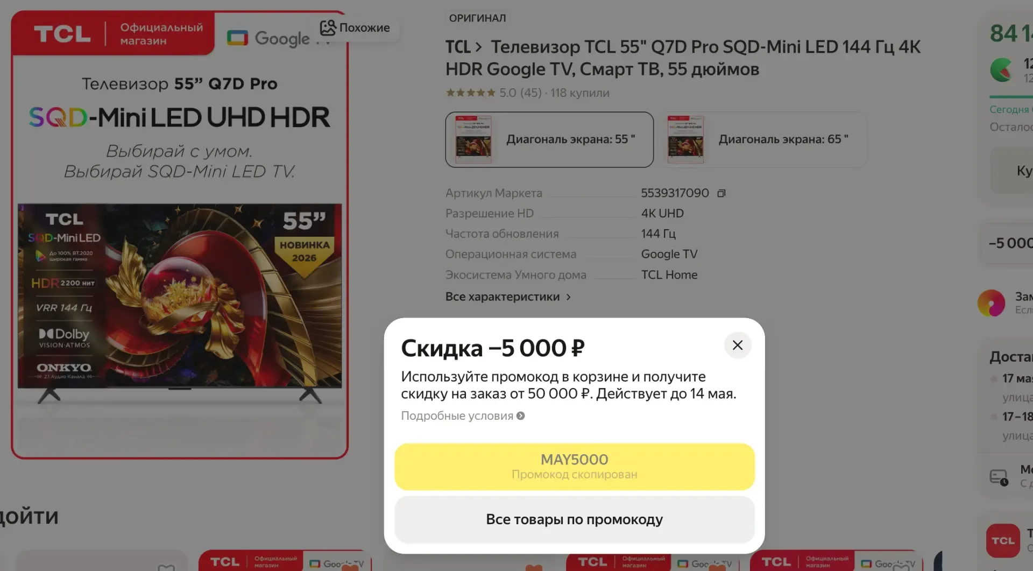The width and height of the screenshot is (1033, 571).
Task: Click the product title Телевизор TCL 55" Q7D Pro
Action: pos(683,58)
